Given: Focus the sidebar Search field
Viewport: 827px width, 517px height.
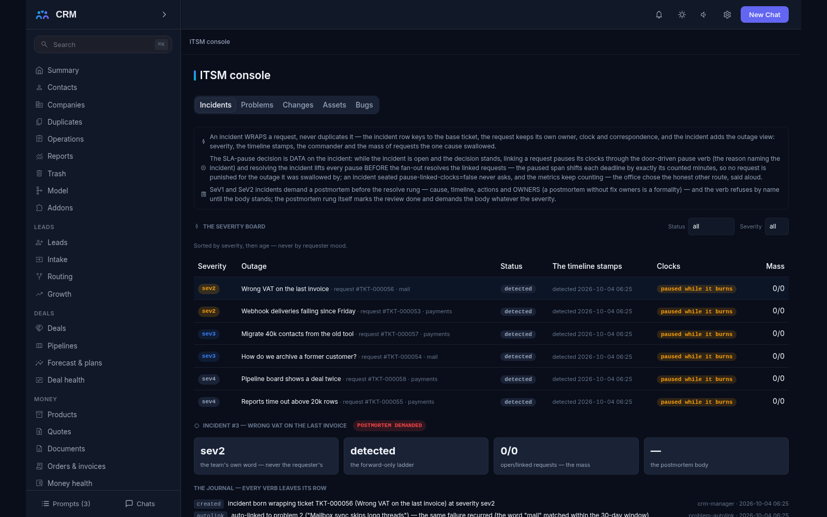Looking at the screenshot, I should [x=103, y=44].
